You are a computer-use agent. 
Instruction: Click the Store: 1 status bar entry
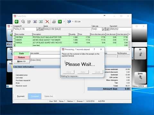click(x=62, y=101)
